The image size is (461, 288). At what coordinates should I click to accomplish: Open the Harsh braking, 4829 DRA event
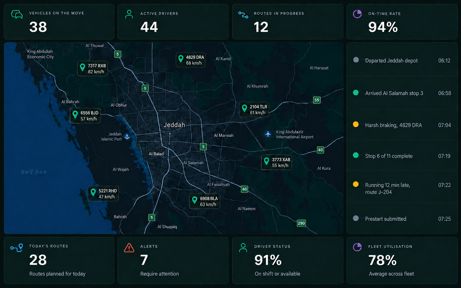[402, 125]
